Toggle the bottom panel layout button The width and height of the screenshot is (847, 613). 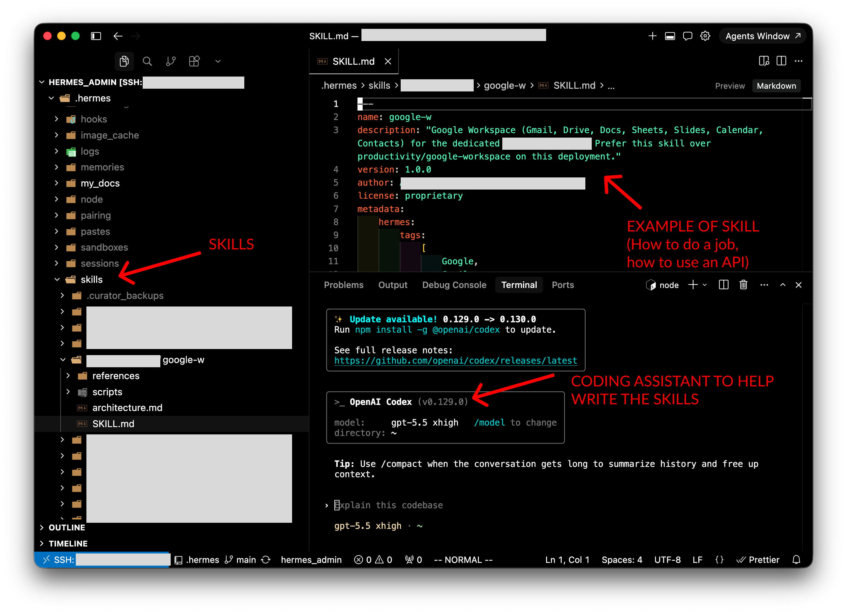[x=670, y=36]
